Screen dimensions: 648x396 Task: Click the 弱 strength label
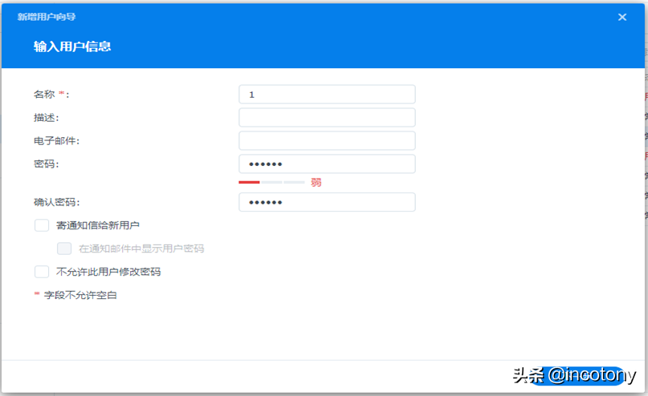coord(316,182)
